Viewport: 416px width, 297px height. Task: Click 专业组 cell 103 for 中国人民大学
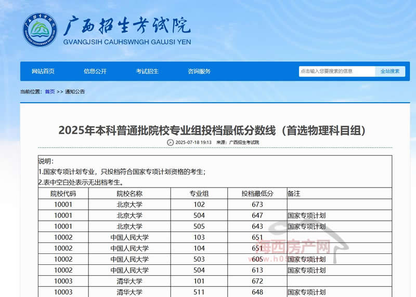pos(199,237)
